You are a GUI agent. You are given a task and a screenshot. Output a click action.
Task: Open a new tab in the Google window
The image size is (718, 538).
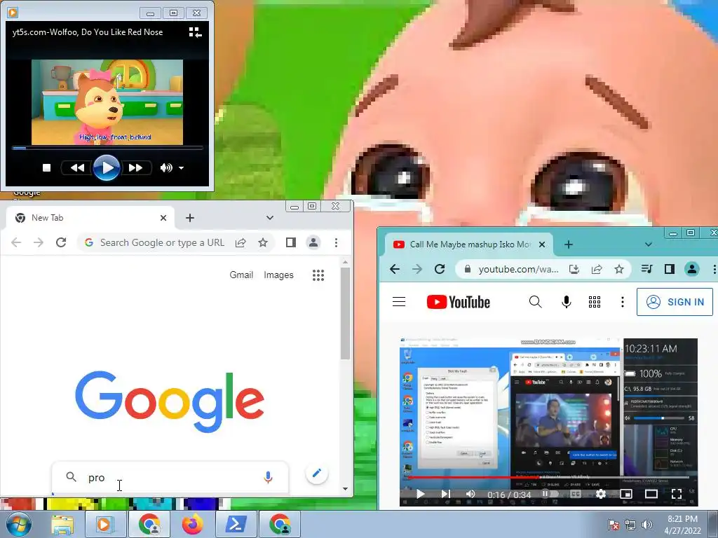click(190, 218)
